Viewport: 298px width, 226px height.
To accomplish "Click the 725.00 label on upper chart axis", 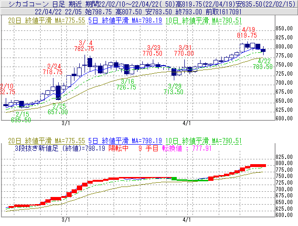I will [x=284, y=74].
